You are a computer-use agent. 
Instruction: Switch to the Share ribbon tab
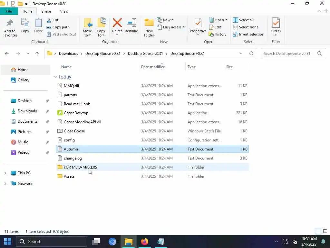coord(46,11)
